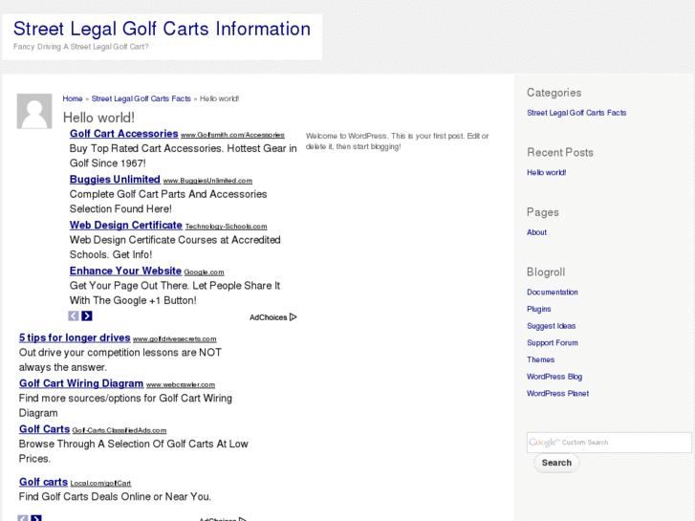Open the Golf Carts classified ad
This screenshot has height=521, width=695.
pos(44,429)
